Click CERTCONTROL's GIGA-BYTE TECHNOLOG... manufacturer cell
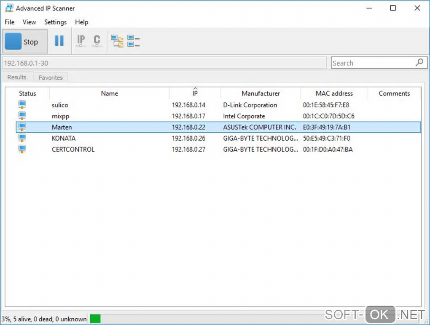The width and height of the screenshot is (430, 325). (261, 149)
